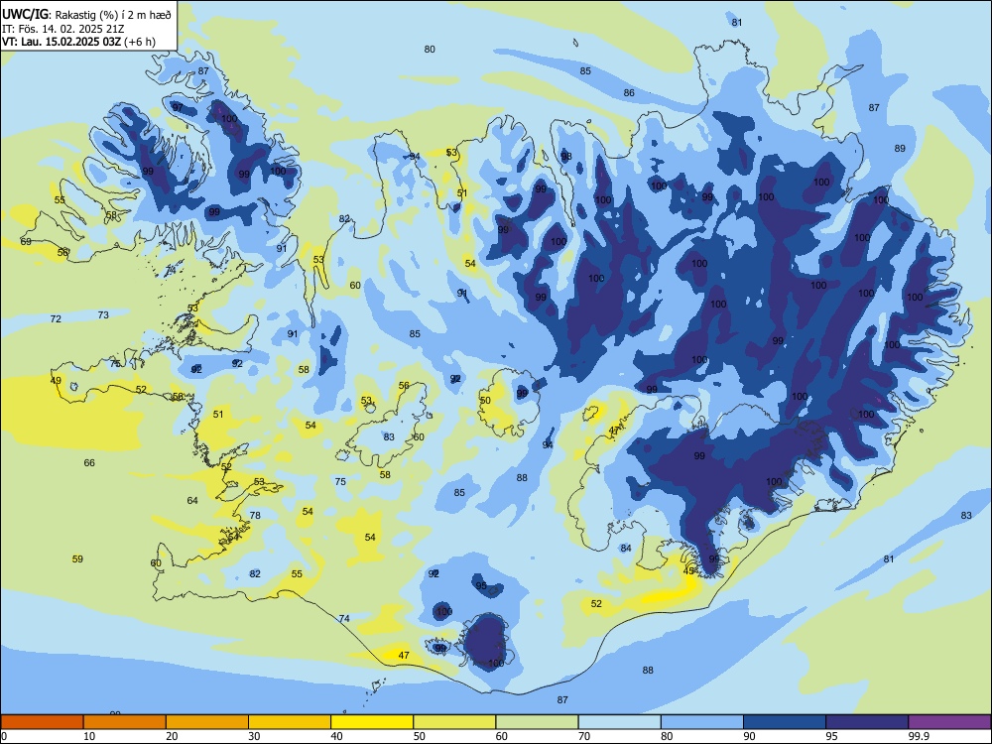Click the humidity value '66' in Faxaflói bay

coord(89,463)
